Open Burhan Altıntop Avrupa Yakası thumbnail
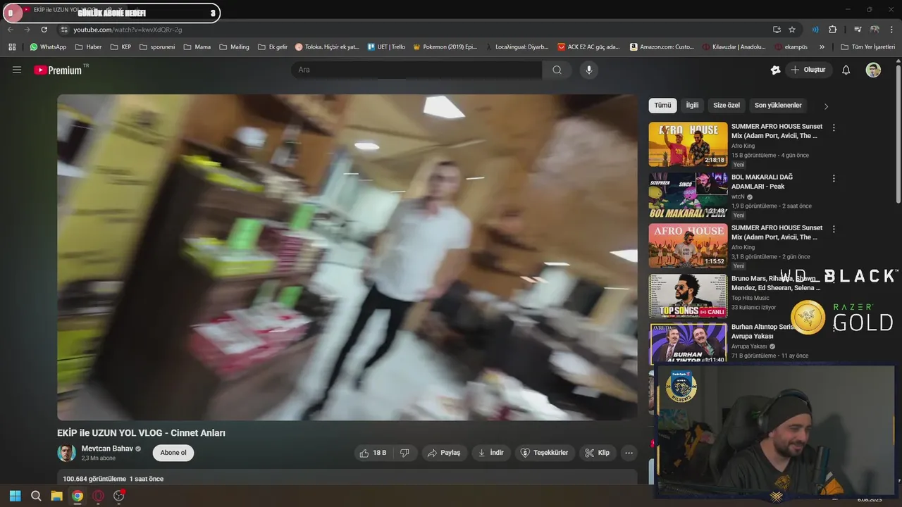The image size is (902, 507). pyautogui.click(x=688, y=344)
